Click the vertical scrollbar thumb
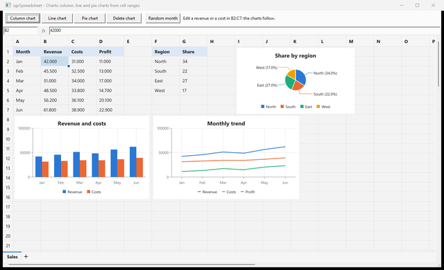 438,64
